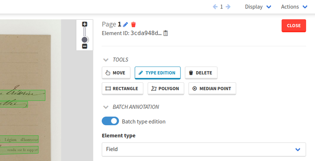Copy element ID with clipboard icon

[x=165, y=33]
